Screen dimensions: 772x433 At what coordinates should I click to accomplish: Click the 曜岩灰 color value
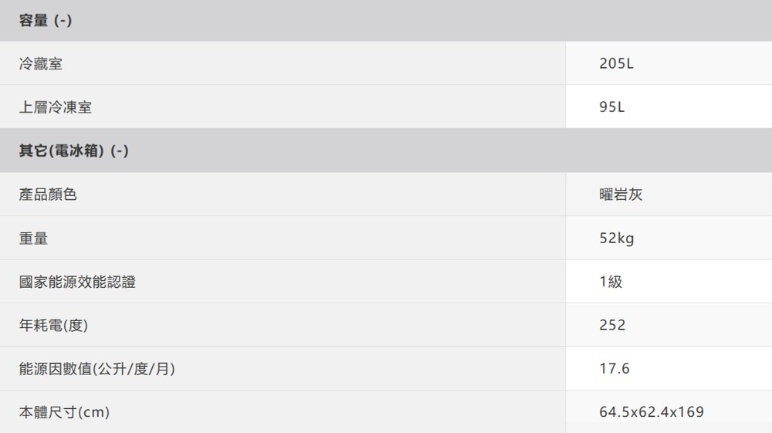click(x=621, y=195)
